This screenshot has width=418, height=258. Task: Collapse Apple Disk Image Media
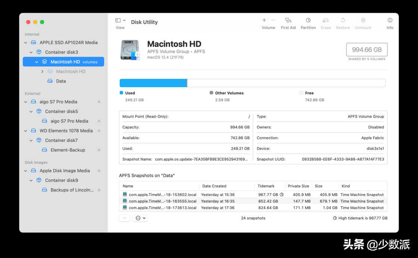click(x=26, y=171)
